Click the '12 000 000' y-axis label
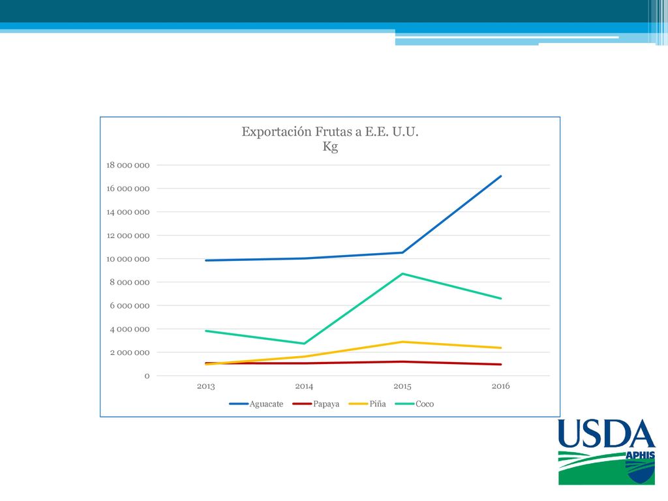This screenshot has height=501, width=668. click(x=128, y=235)
